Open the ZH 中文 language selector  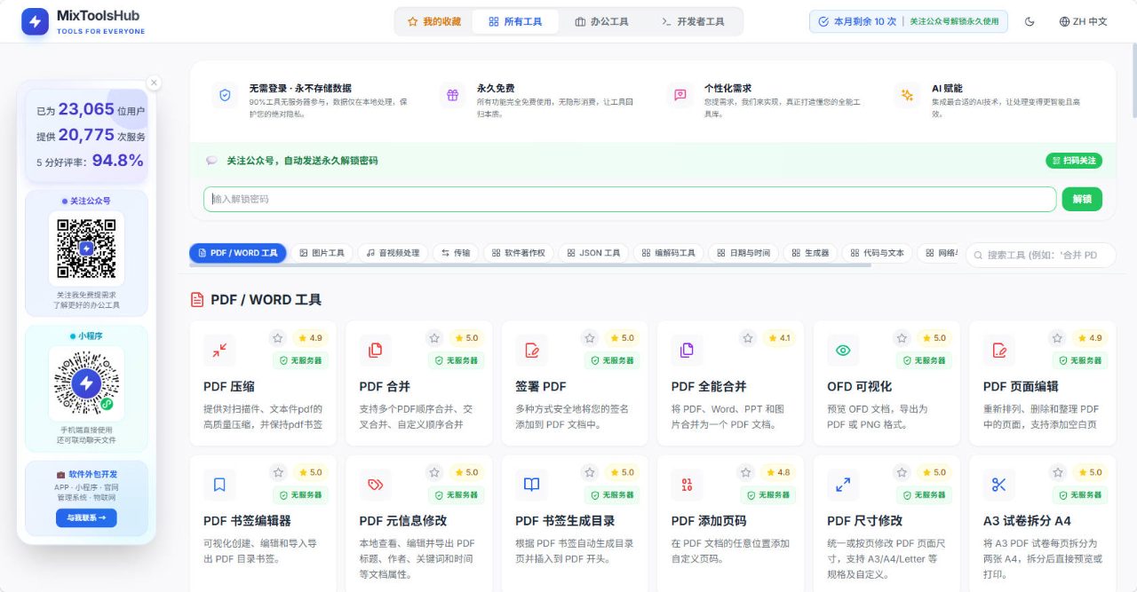tap(1083, 21)
